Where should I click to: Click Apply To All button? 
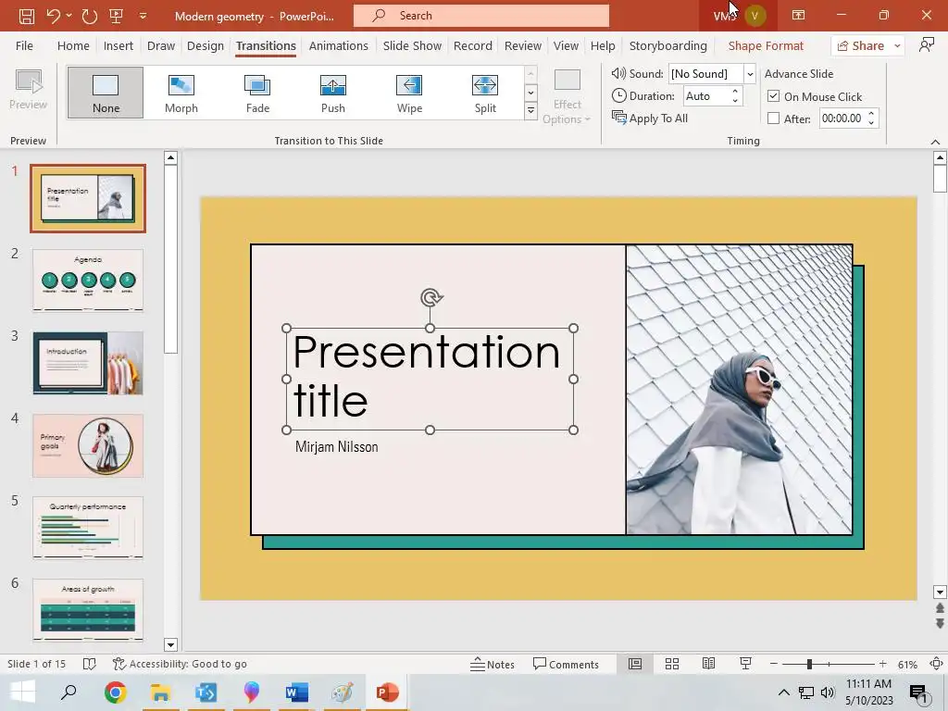(650, 118)
